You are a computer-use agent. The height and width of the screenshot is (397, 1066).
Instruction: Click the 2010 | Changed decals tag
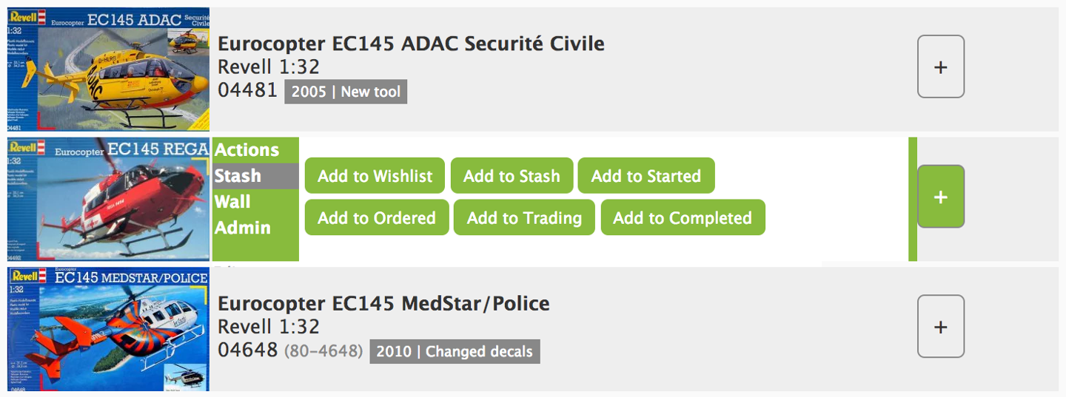click(x=455, y=352)
